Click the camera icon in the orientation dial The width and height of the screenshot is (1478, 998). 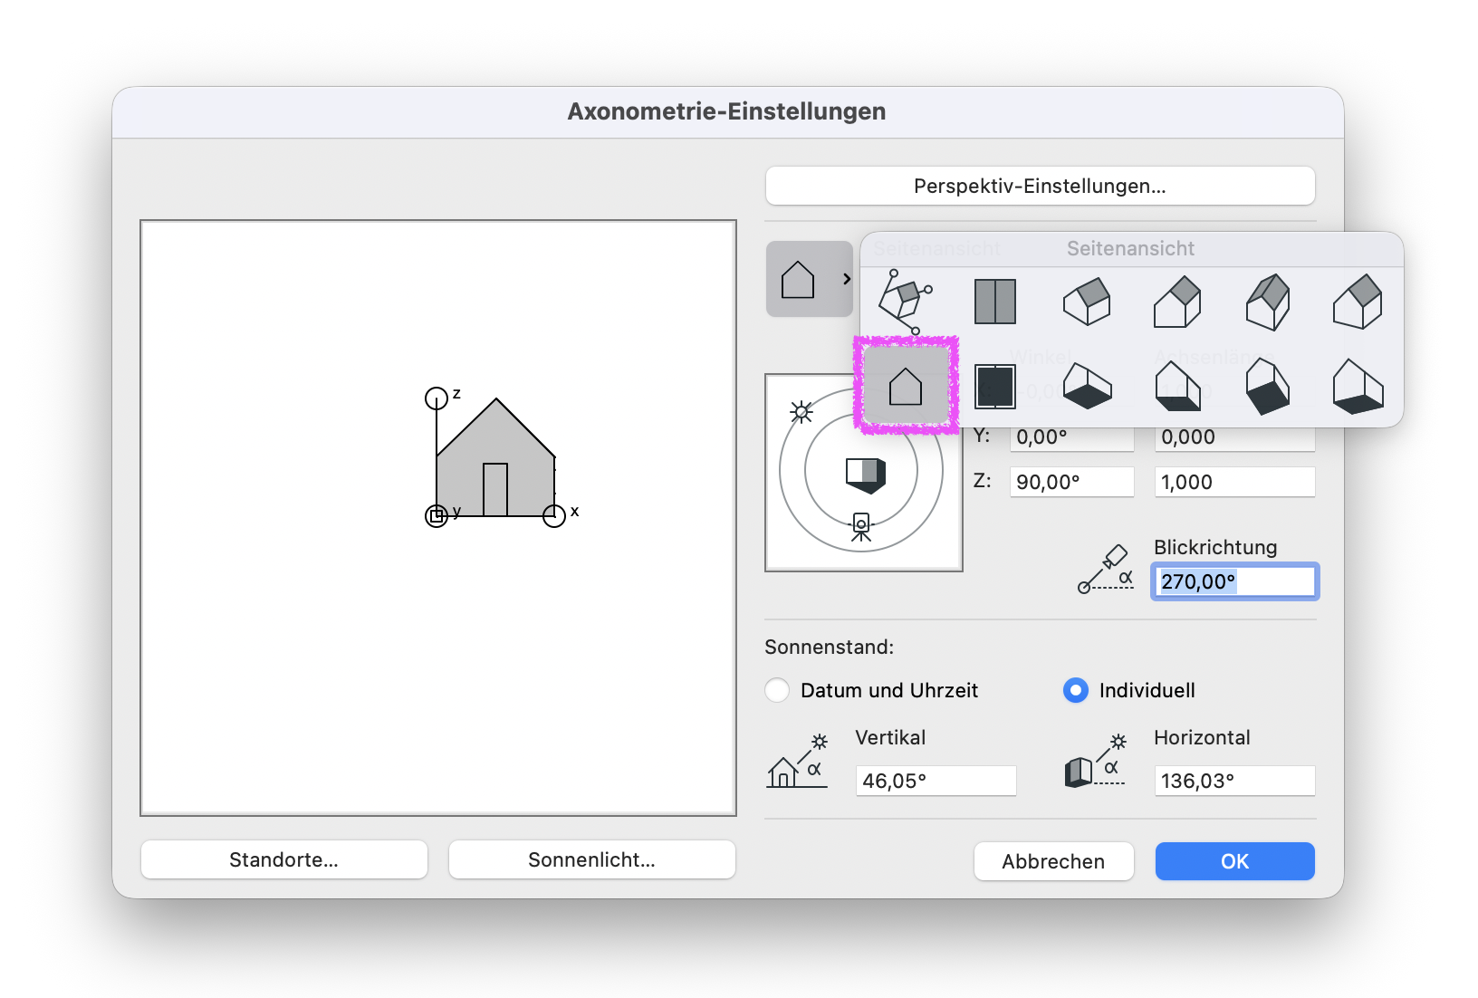coord(861,527)
